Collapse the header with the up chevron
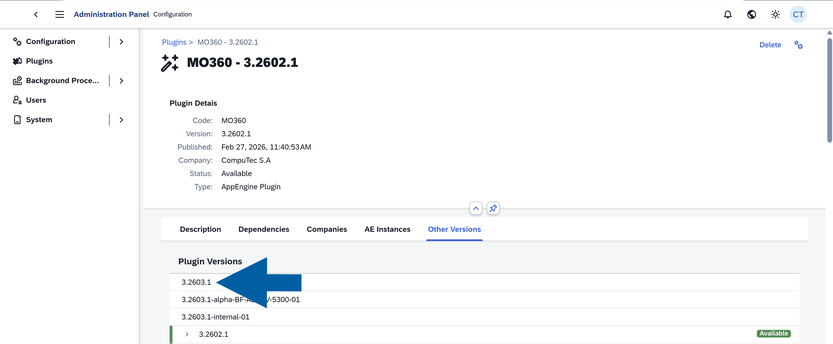The height and width of the screenshot is (344, 833). (476, 208)
